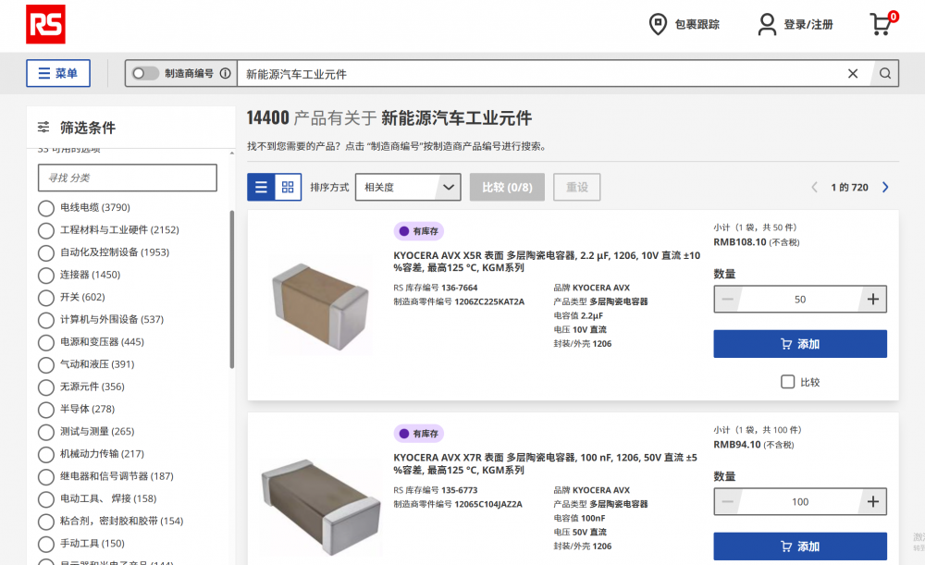Image resolution: width=925 pixels, height=565 pixels.
Task: Check the 比较 box for first product
Action: click(787, 382)
